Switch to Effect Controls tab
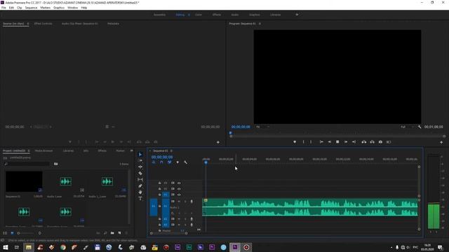 pos(43,24)
